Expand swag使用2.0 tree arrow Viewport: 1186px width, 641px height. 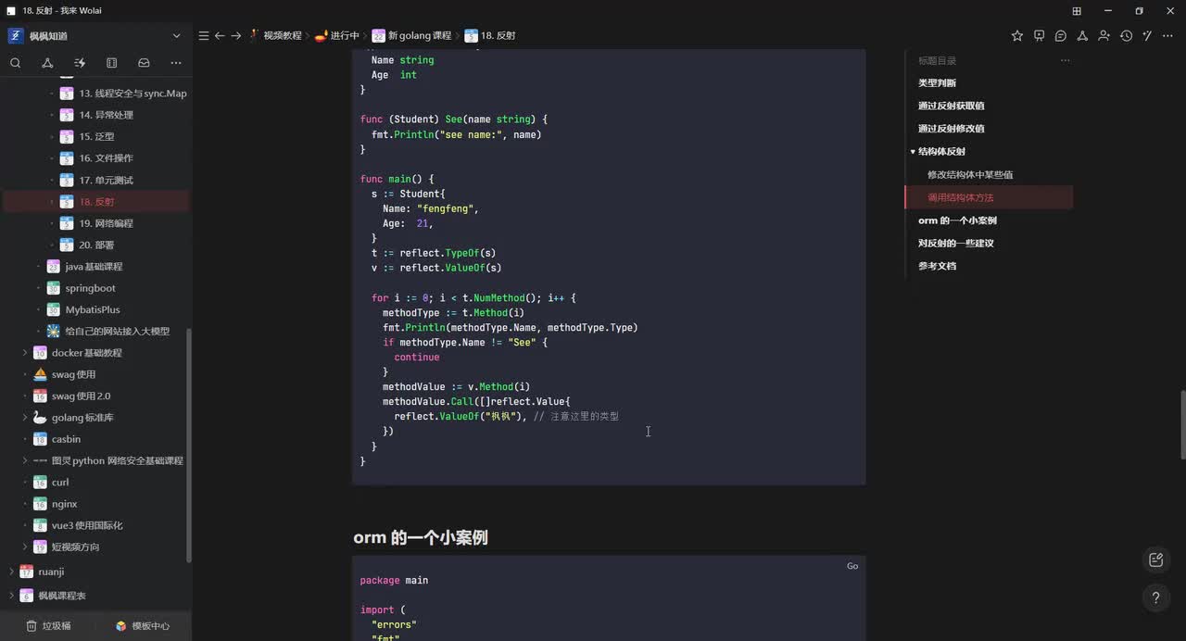click(25, 396)
